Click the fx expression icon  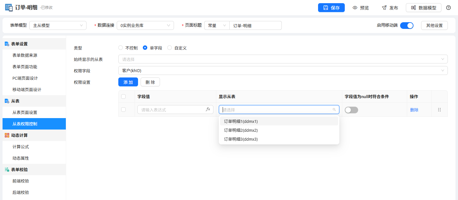[208, 109]
